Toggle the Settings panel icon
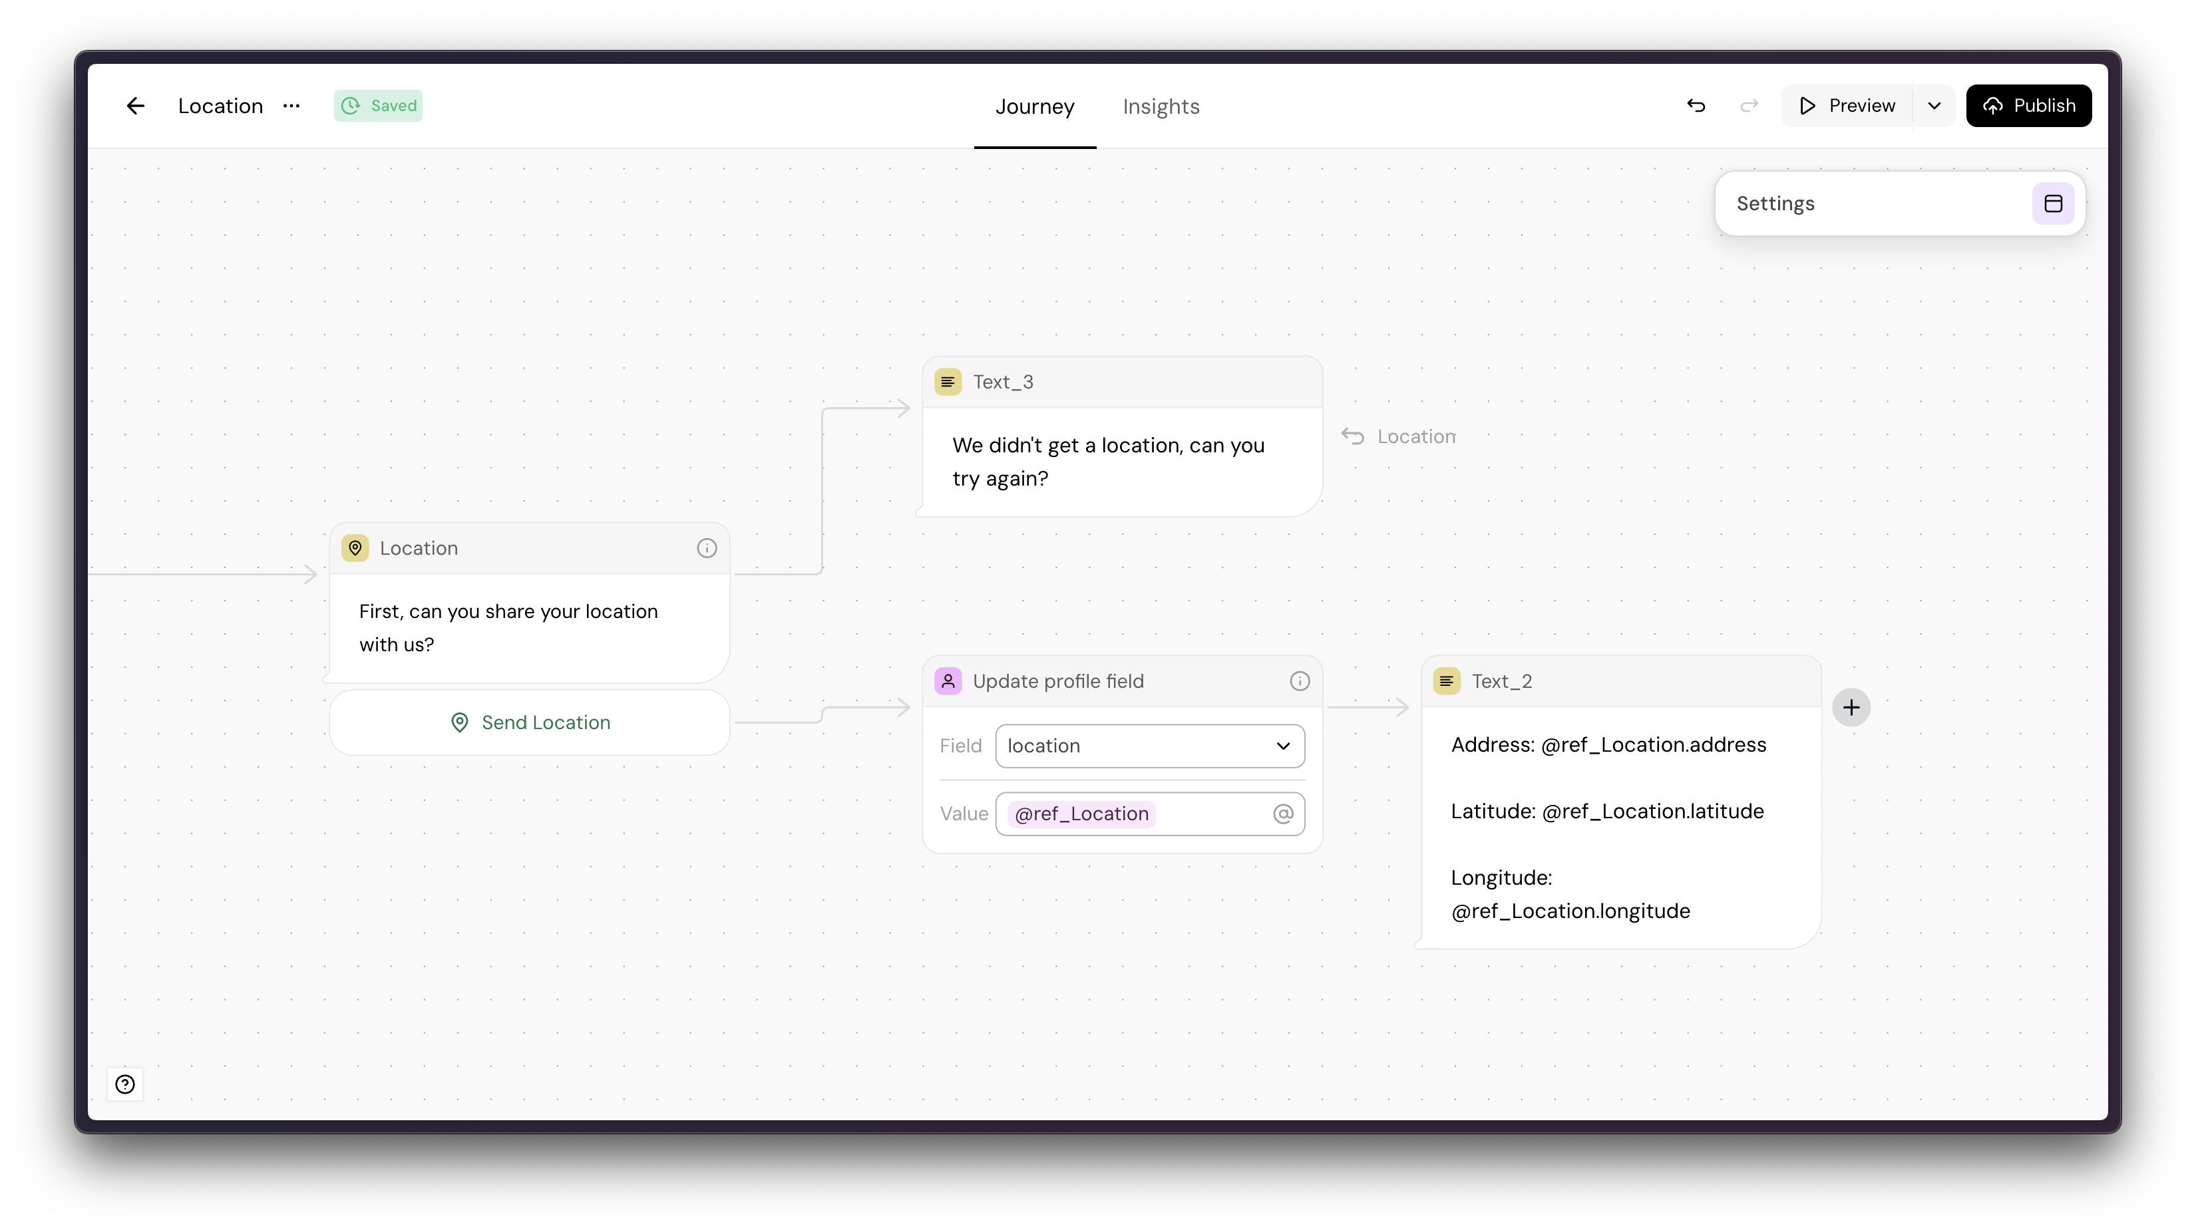The image size is (2196, 1232). pos(2053,204)
